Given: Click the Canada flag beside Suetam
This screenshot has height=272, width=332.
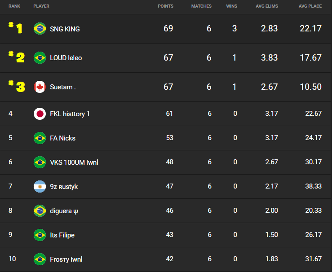Looking at the screenshot, I should [40, 87].
